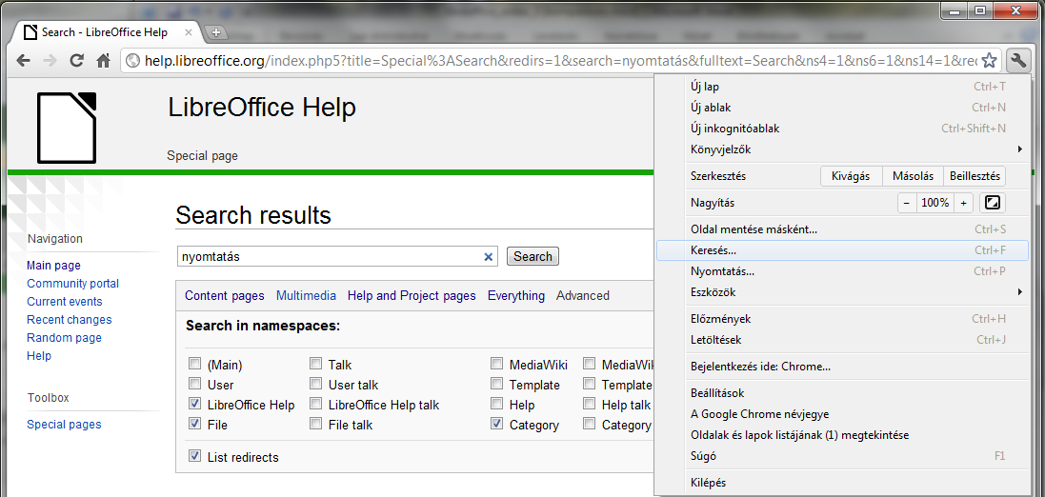Click the Search button

point(533,256)
